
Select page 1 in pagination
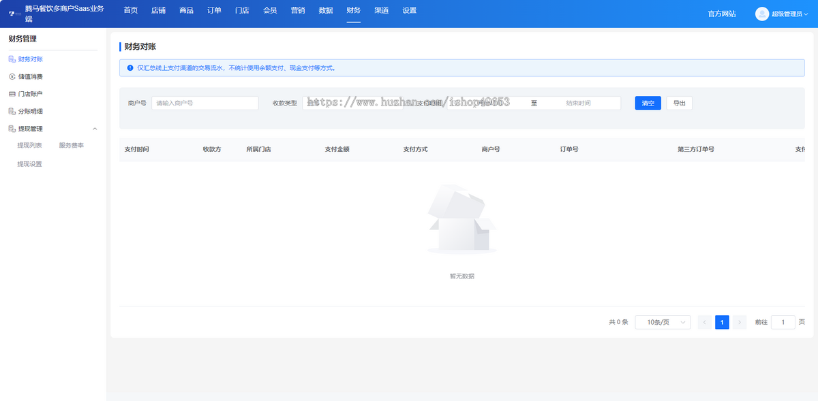(722, 322)
